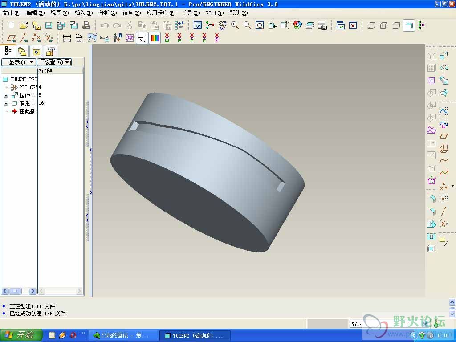Switch to Wireframe display mode
Screen dimensions: 456x342
tap(371, 25)
